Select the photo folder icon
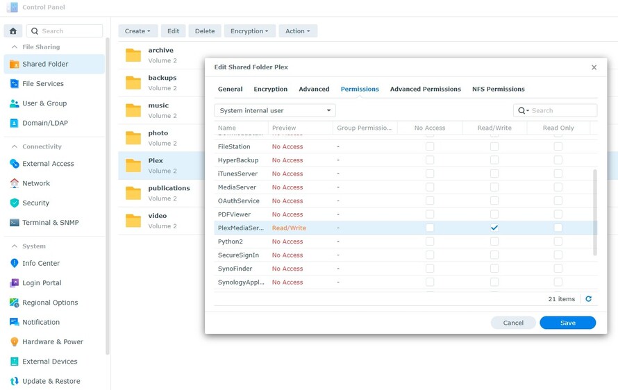 tap(133, 138)
